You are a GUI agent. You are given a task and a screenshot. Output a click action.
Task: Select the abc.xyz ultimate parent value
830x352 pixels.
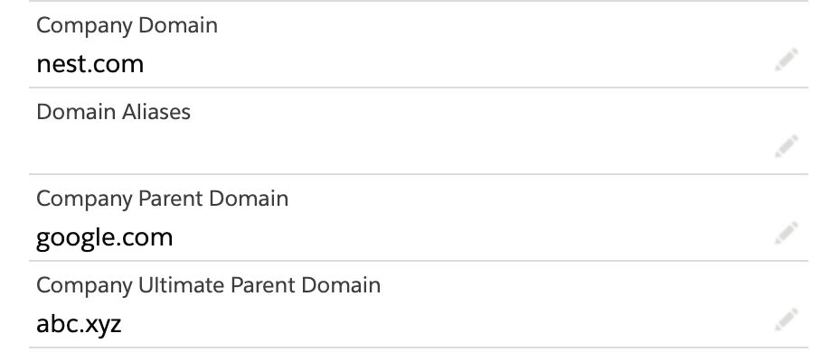[x=79, y=323]
